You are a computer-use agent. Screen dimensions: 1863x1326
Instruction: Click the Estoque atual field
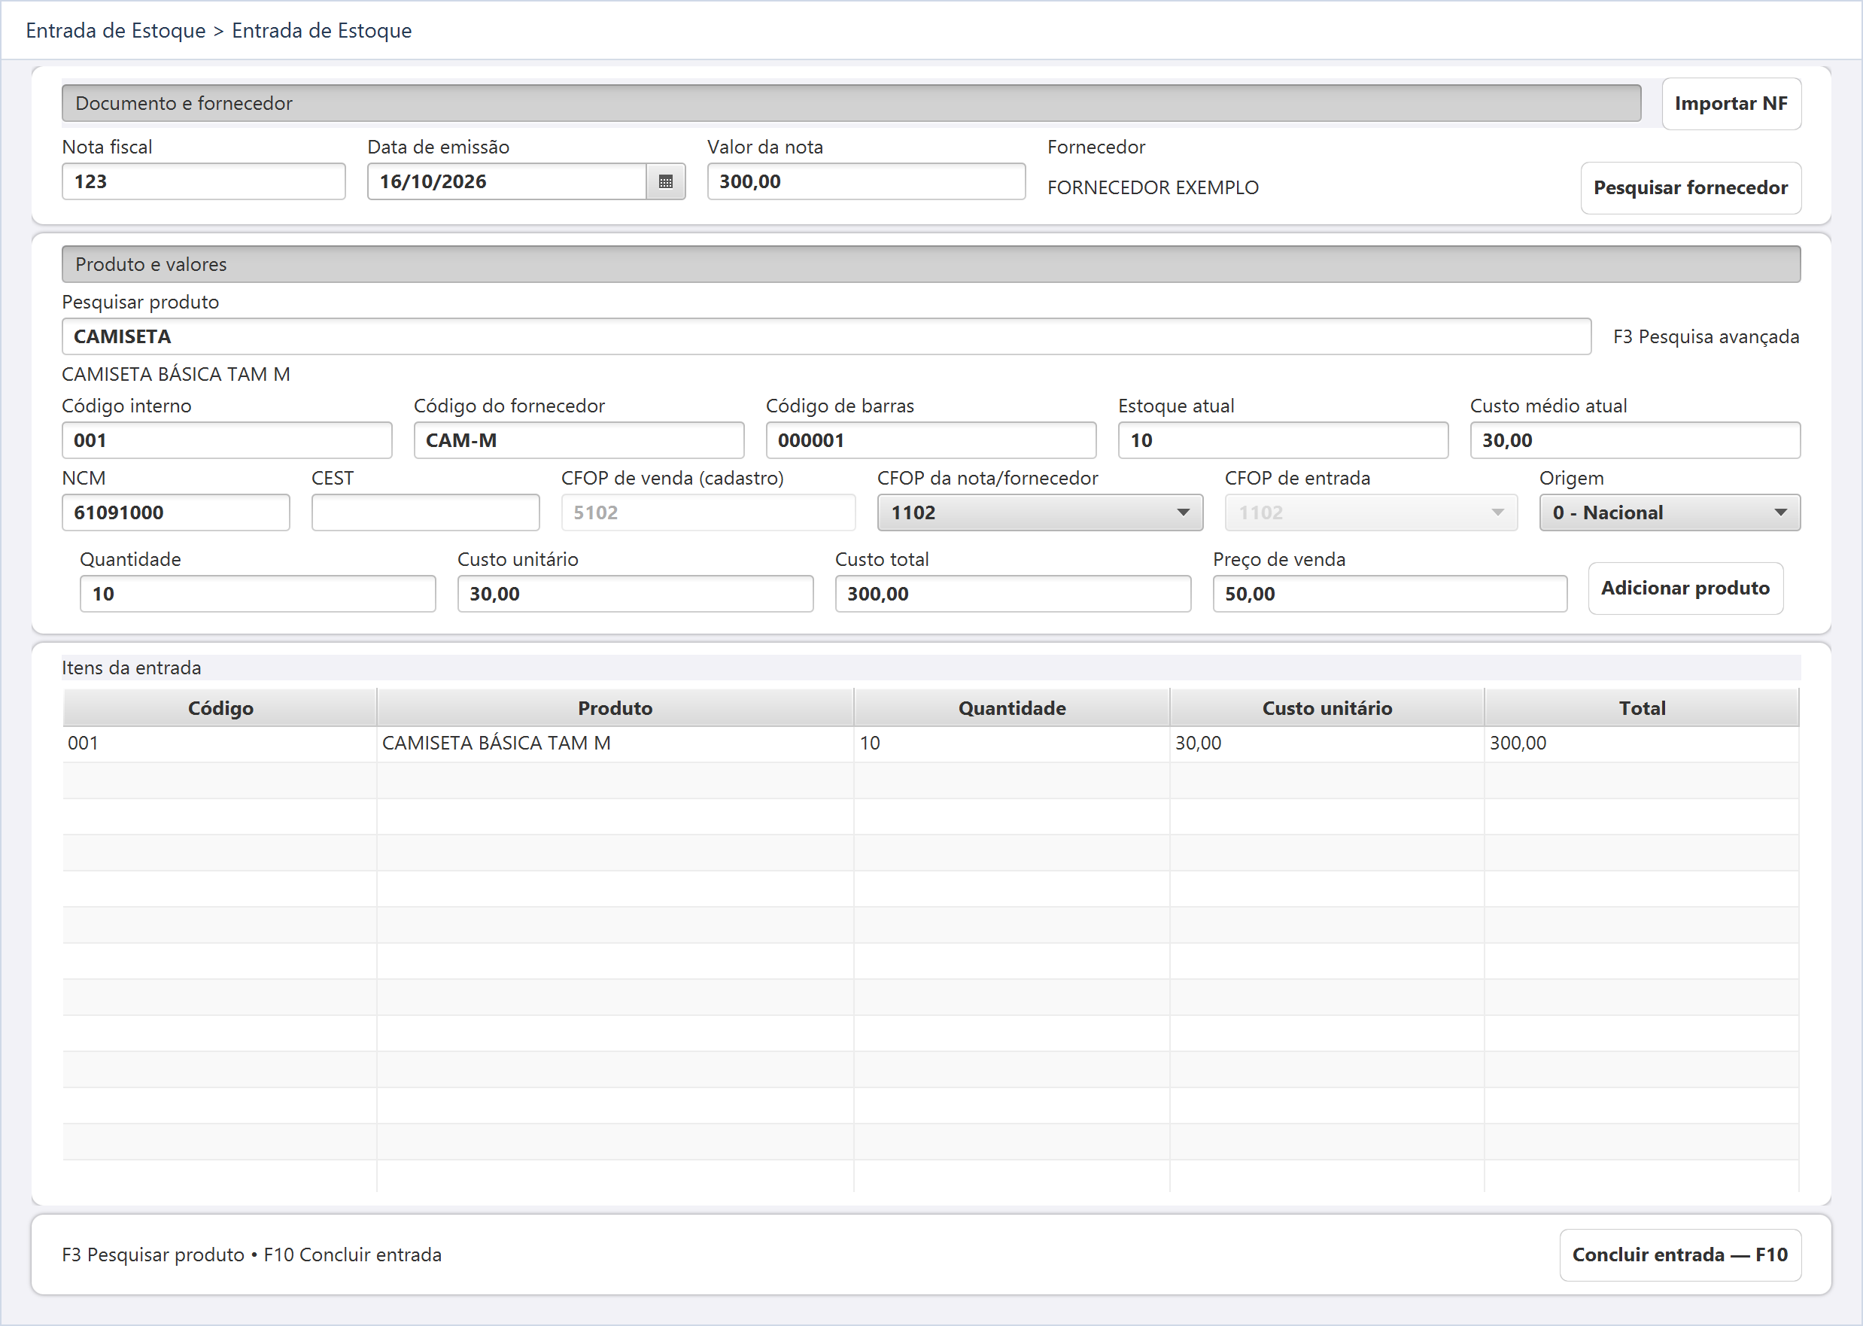pos(1283,440)
